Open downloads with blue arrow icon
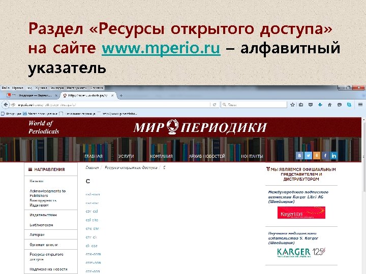Screen dimensions: 366x274 coord(320,105)
